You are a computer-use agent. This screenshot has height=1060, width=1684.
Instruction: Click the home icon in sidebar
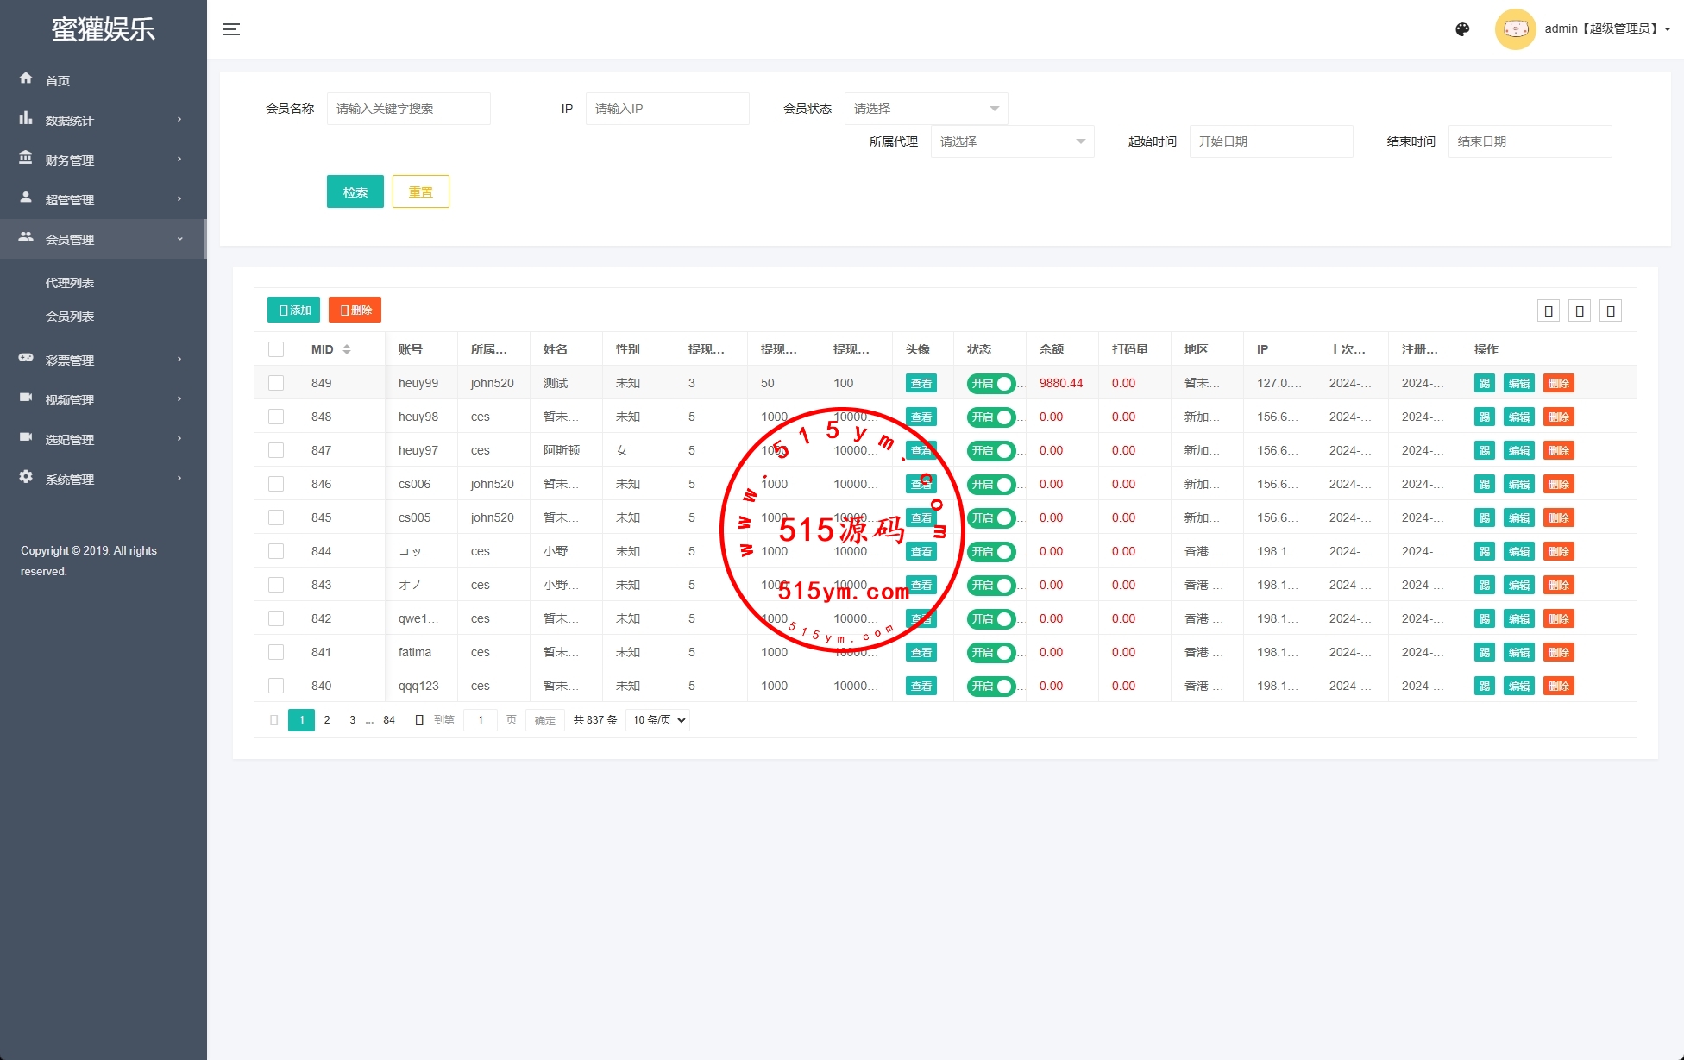(x=26, y=78)
